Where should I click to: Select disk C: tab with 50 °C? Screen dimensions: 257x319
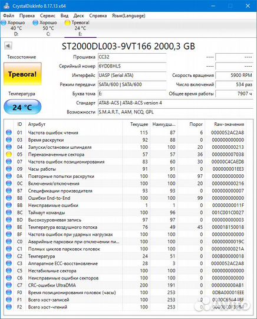tap(48, 28)
